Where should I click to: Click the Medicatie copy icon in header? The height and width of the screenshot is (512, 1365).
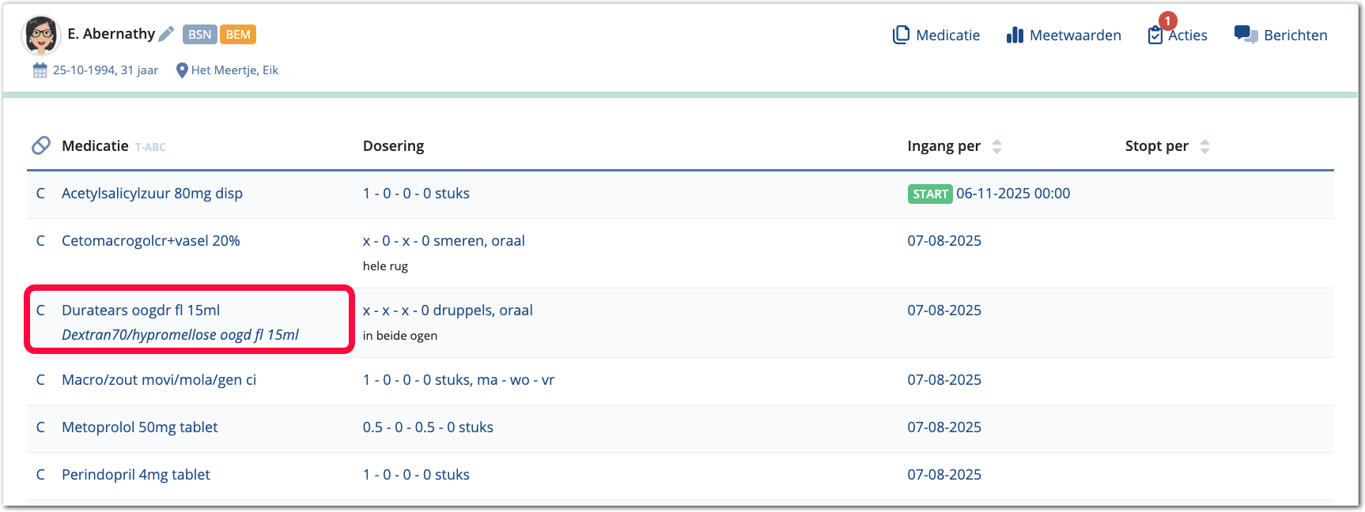901,35
